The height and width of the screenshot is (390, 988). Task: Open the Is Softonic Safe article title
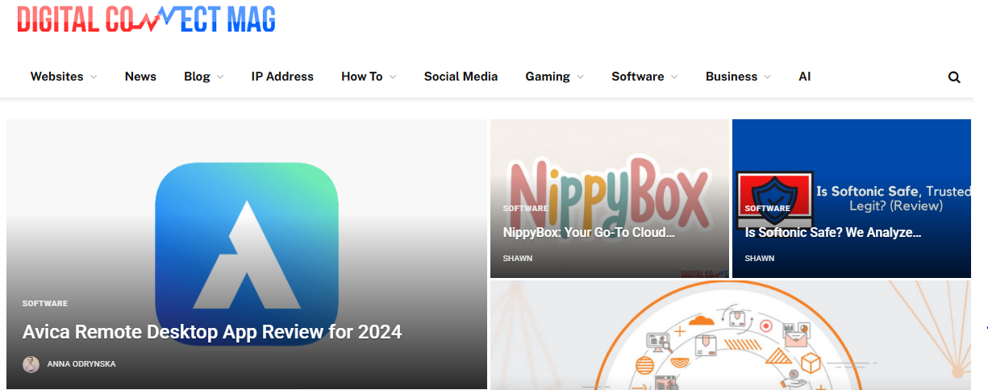click(x=832, y=232)
